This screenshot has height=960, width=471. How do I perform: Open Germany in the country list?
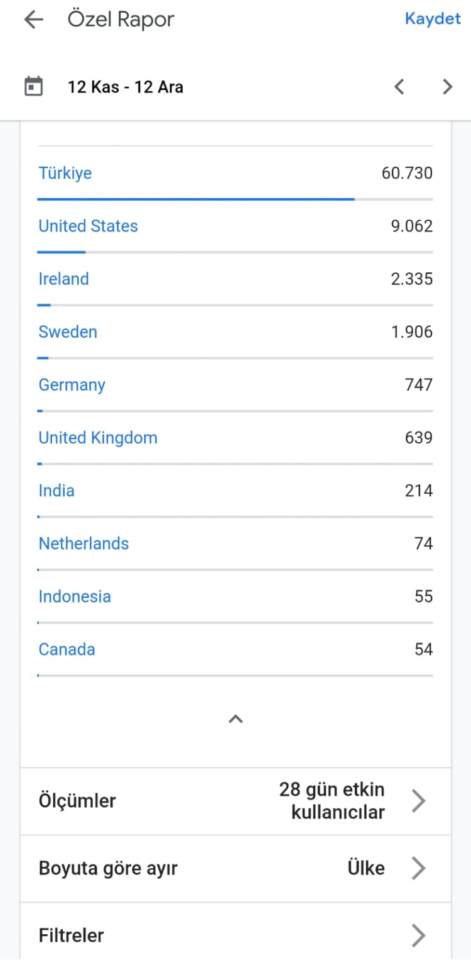pyautogui.click(x=72, y=384)
